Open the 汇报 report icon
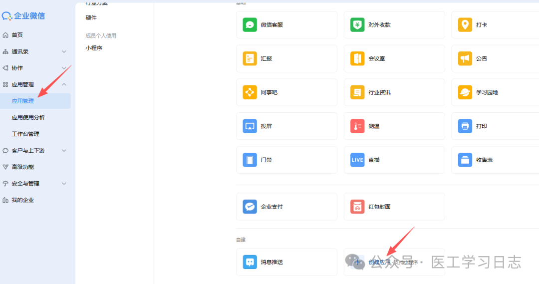539x284 pixels. pos(250,58)
